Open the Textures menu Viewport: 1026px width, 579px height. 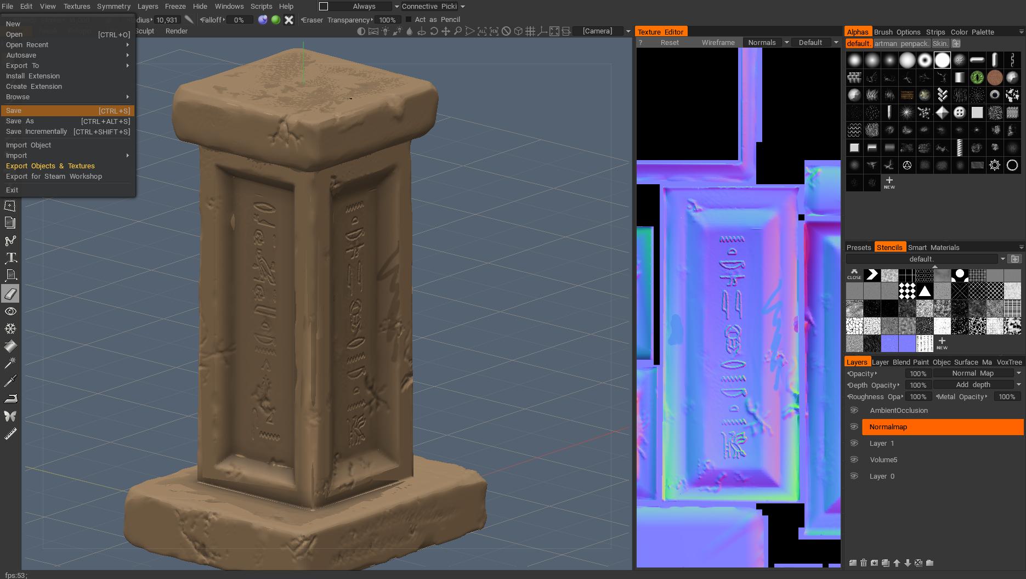[77, 6]
